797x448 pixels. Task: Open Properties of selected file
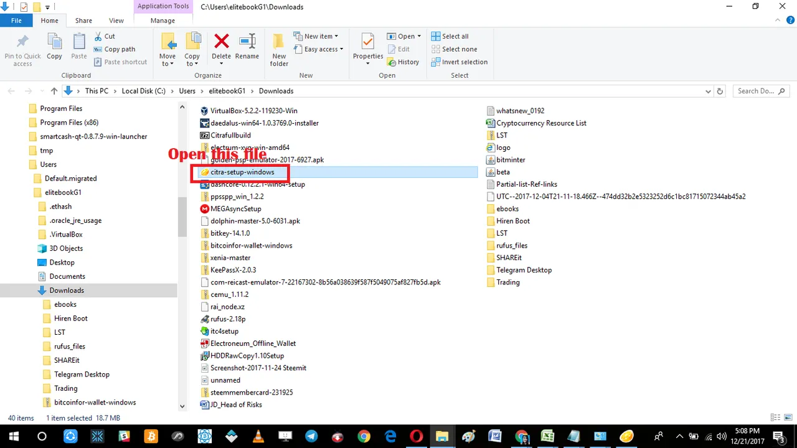(367, 50)
